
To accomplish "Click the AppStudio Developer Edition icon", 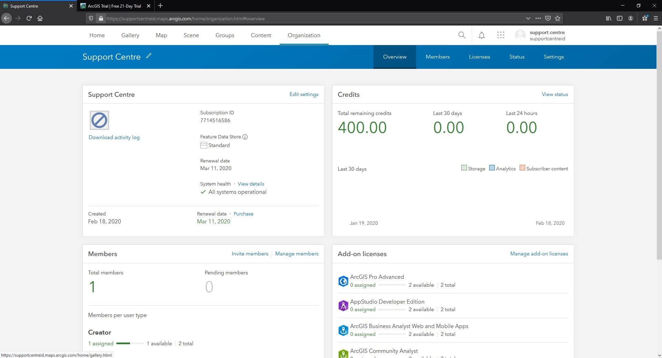I will coord(343,306).
